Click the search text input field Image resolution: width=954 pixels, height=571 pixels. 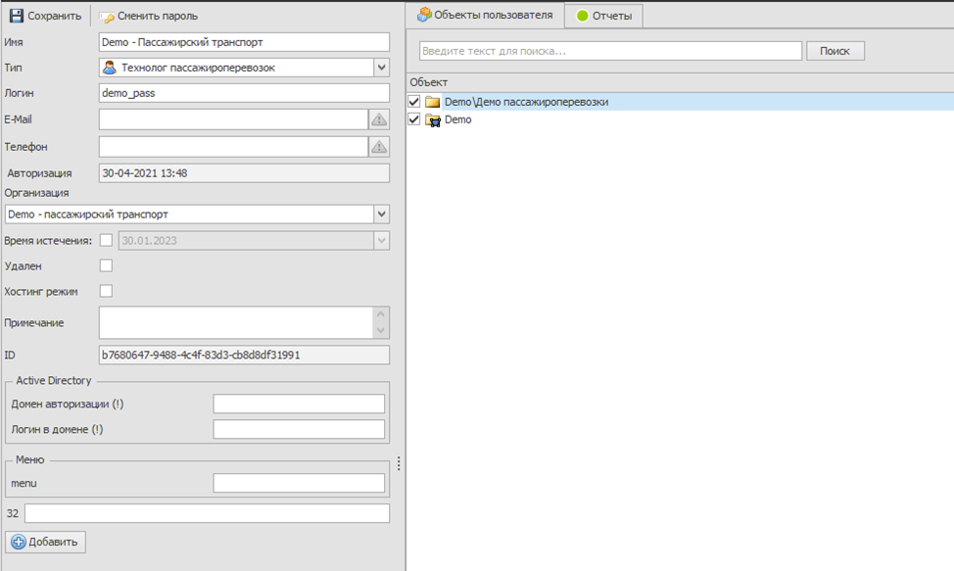click(610, 51)
